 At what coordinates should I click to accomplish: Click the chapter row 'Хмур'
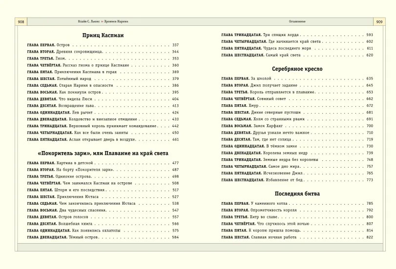[x=297, y=106]
